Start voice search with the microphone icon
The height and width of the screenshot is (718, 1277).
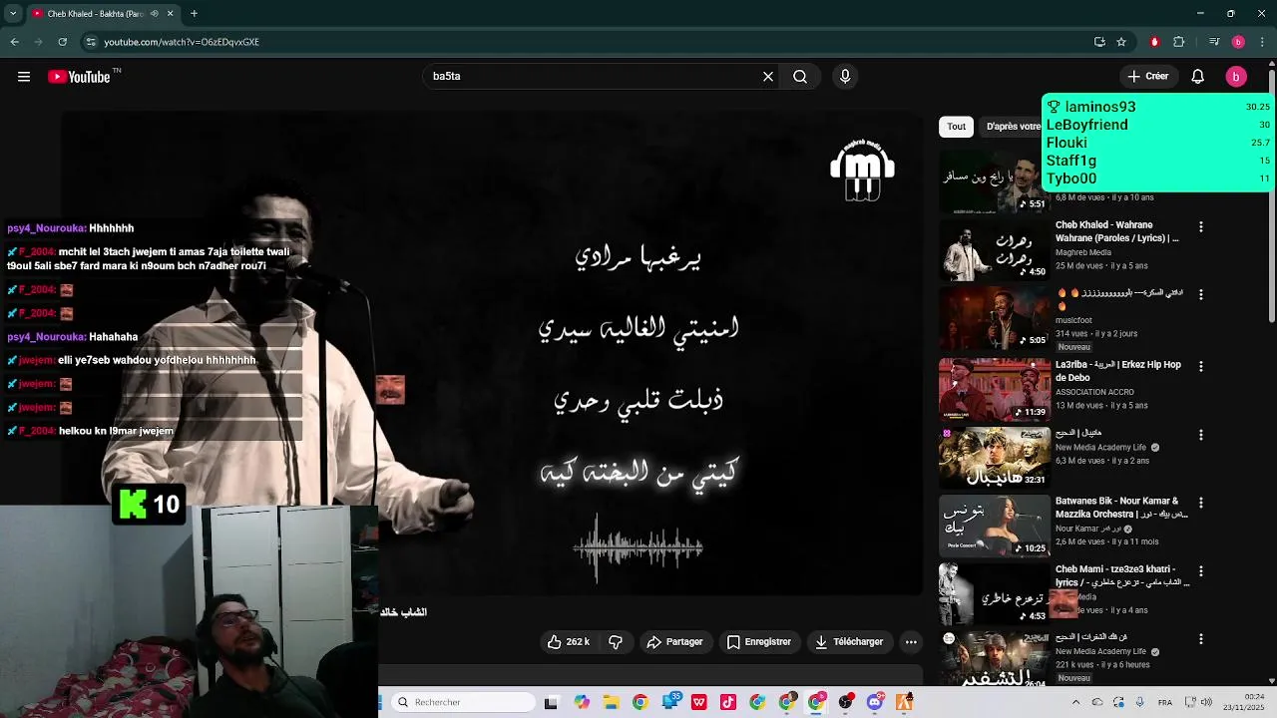(845, 77)
